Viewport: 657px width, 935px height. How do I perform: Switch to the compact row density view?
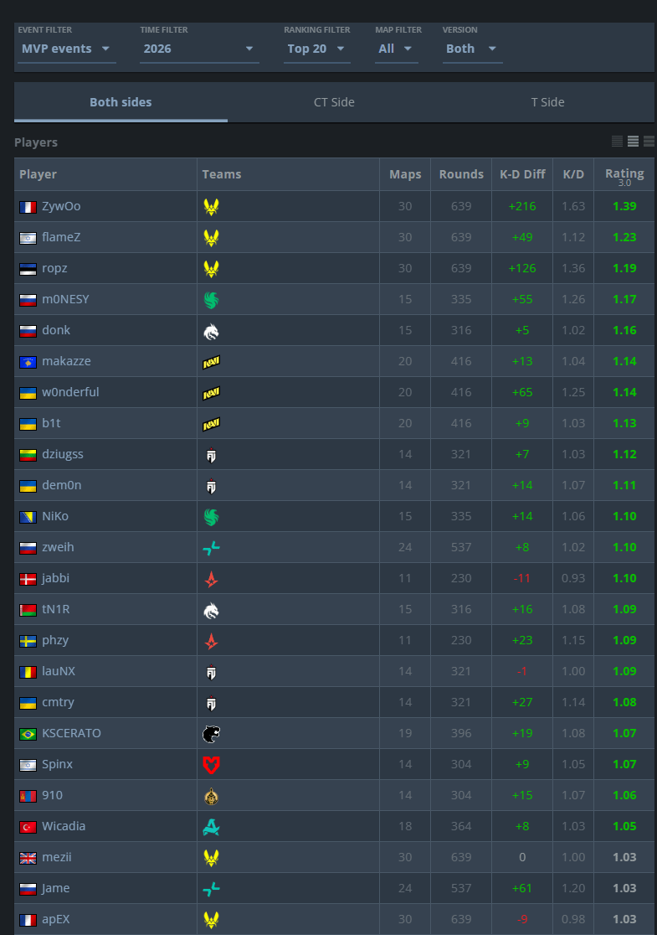pyautogui.click(x=618, y=142)
